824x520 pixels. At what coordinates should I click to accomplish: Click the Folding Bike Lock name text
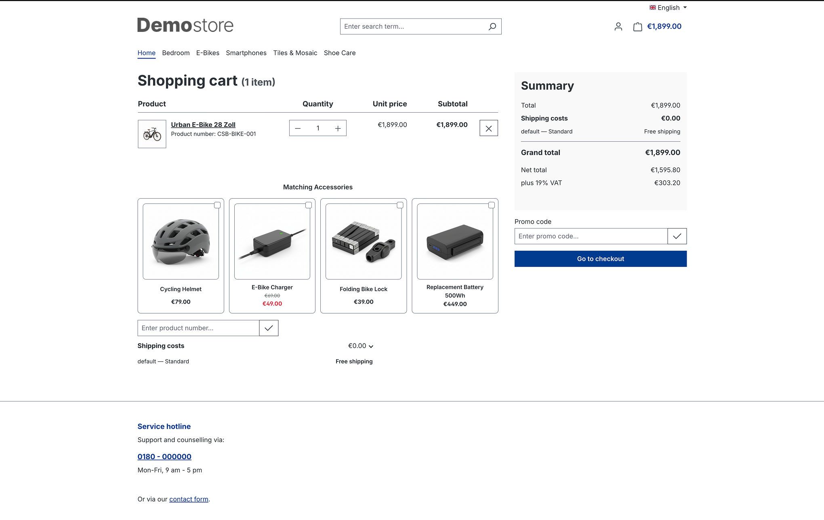pos(364,289)
